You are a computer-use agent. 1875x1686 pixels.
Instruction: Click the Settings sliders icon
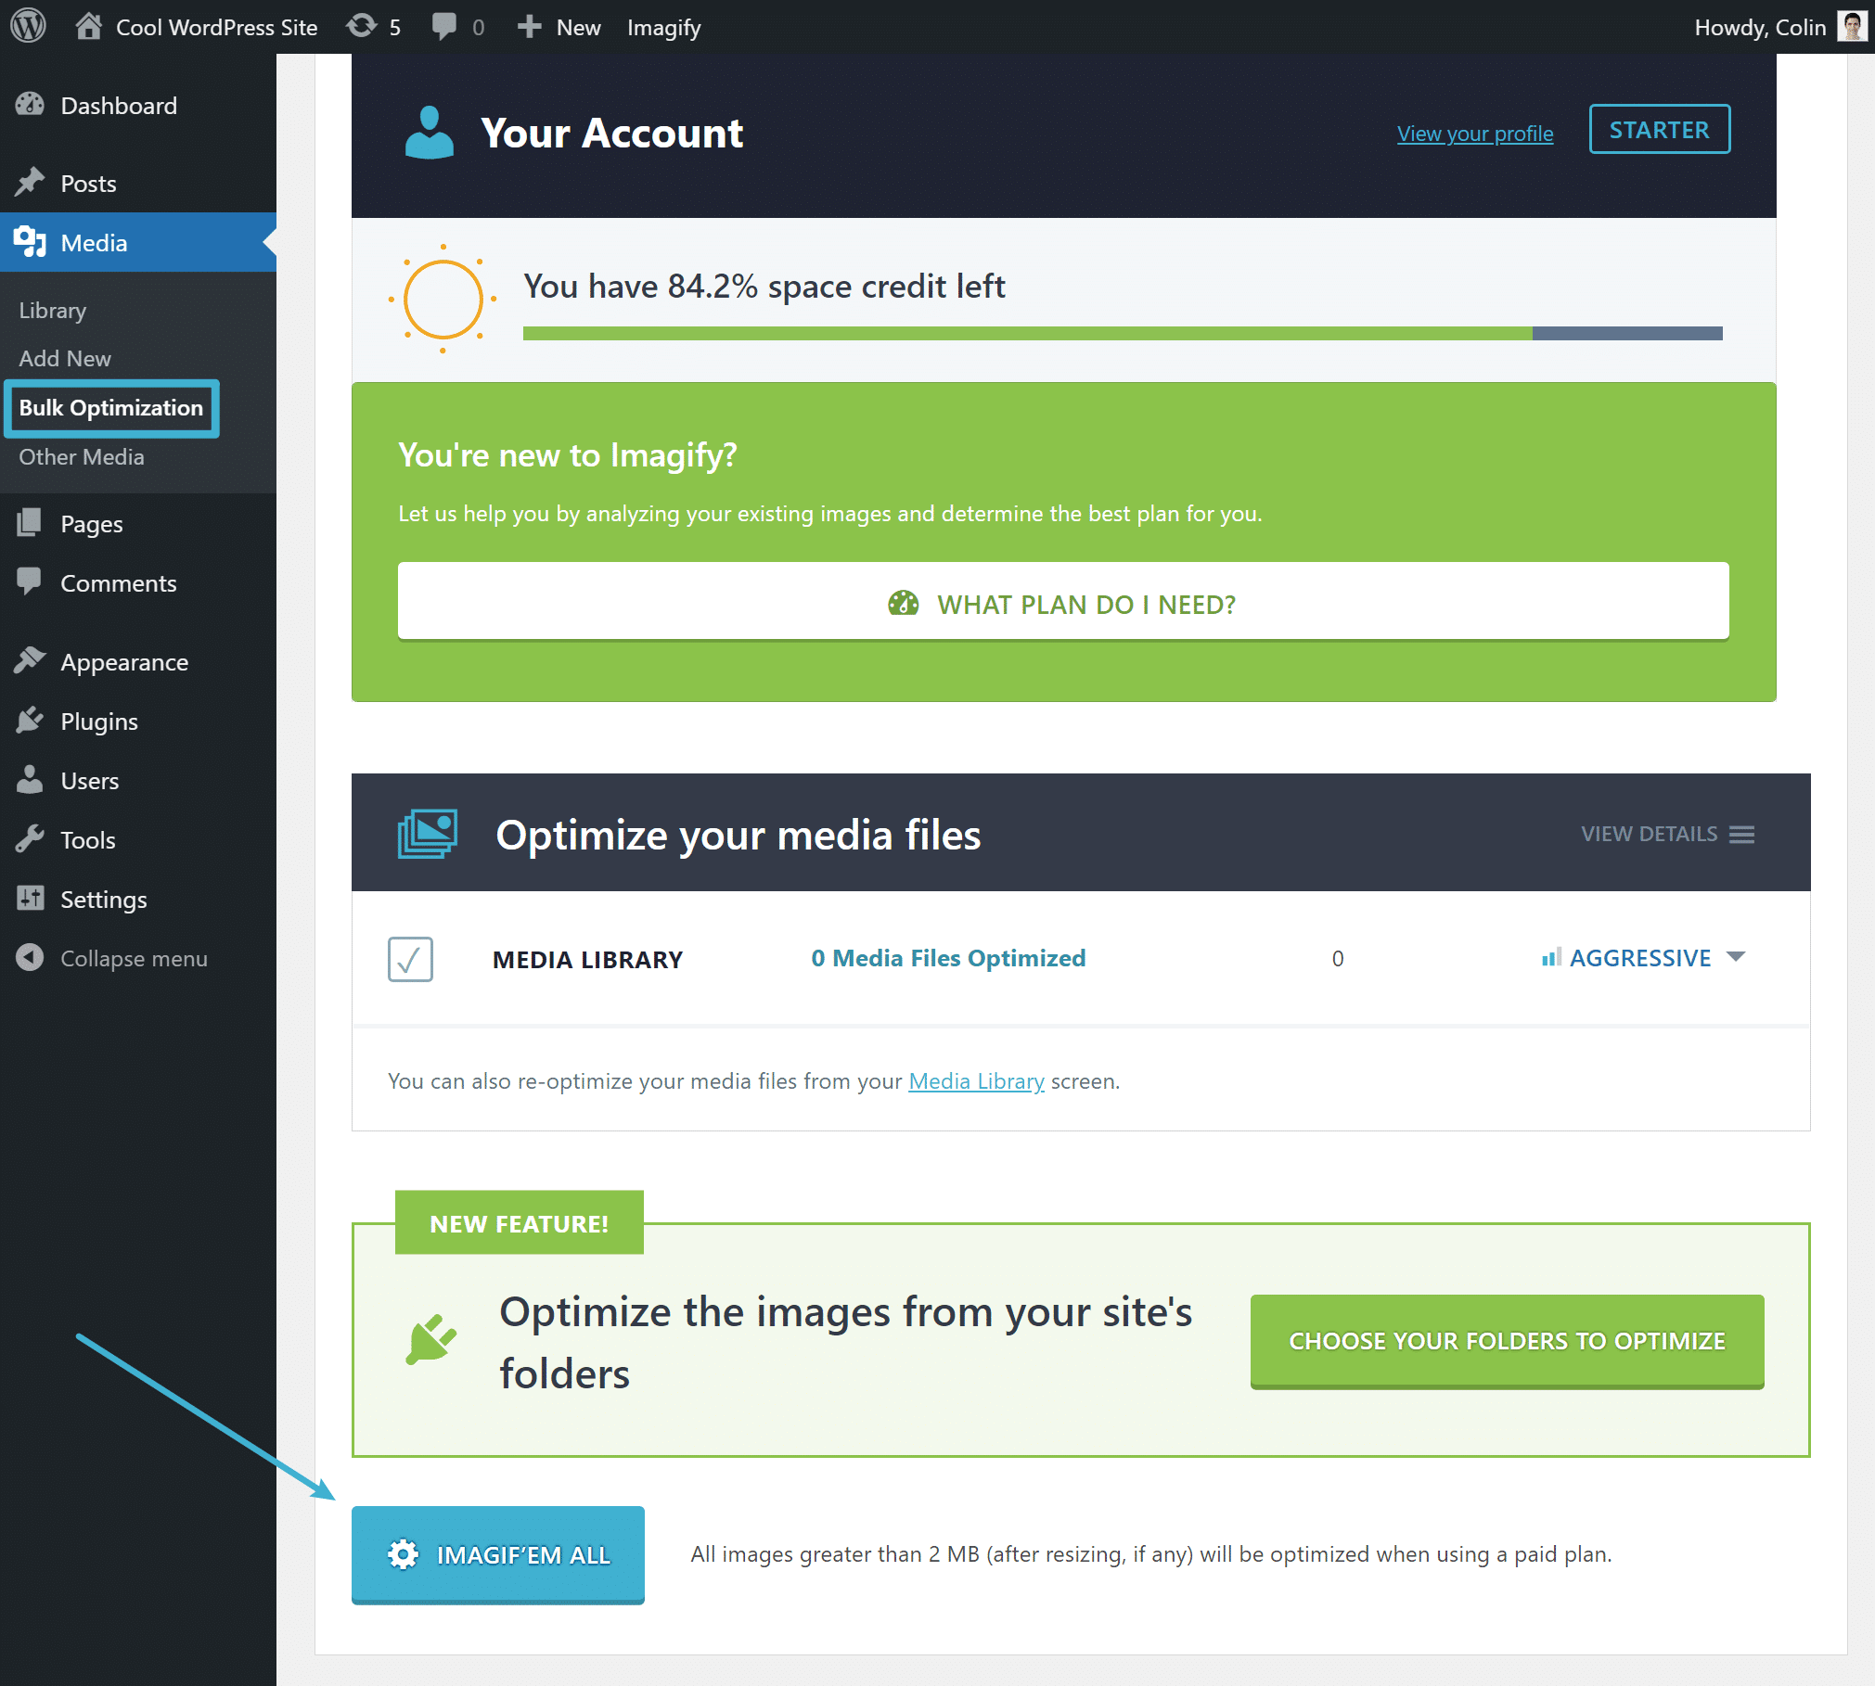click(x=30, y=898)
